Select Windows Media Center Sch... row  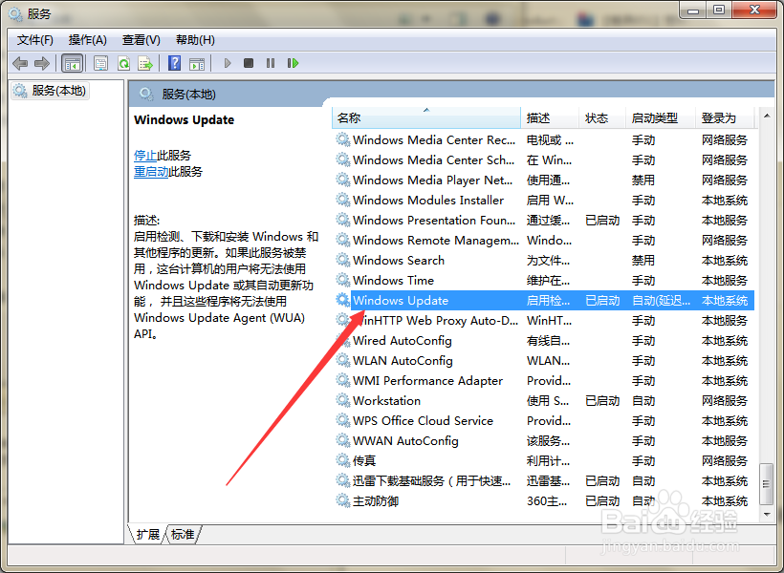pyautogui.click(x=543, y=159)
